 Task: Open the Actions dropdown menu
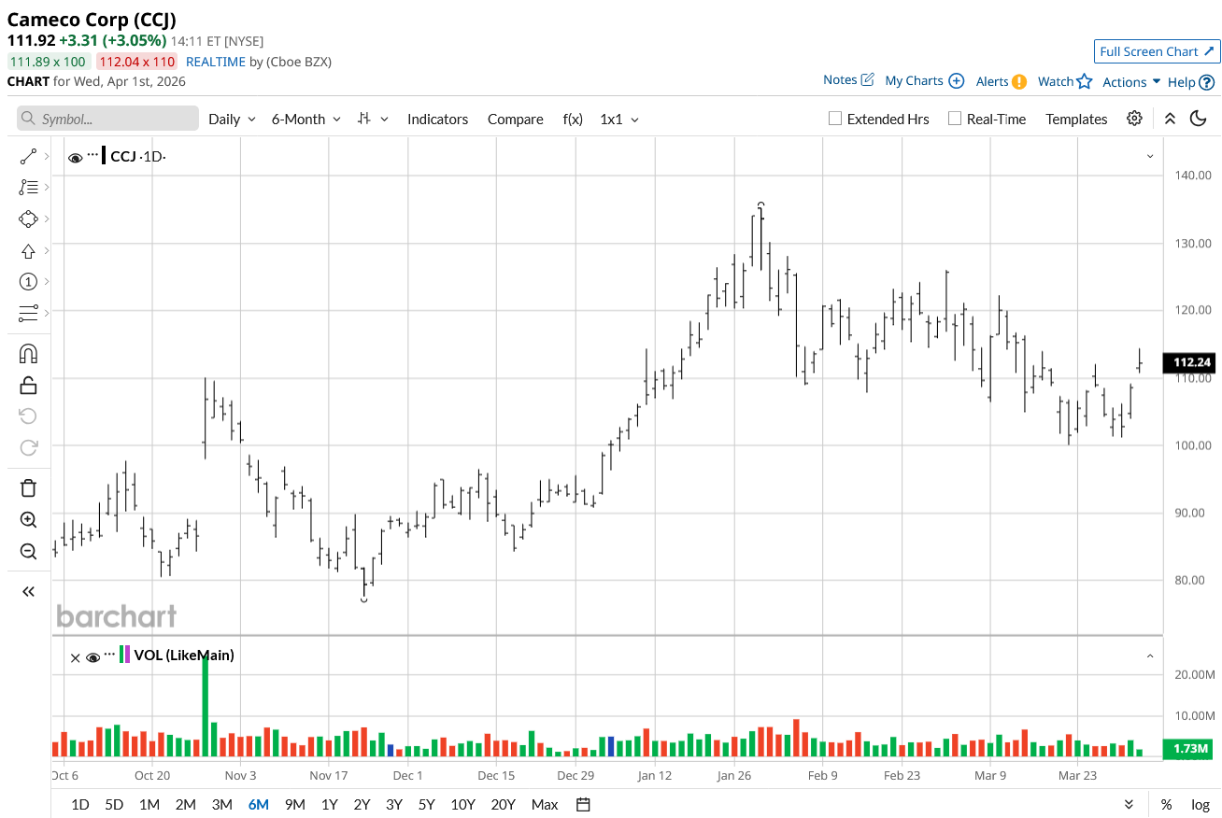point(1131,82)
